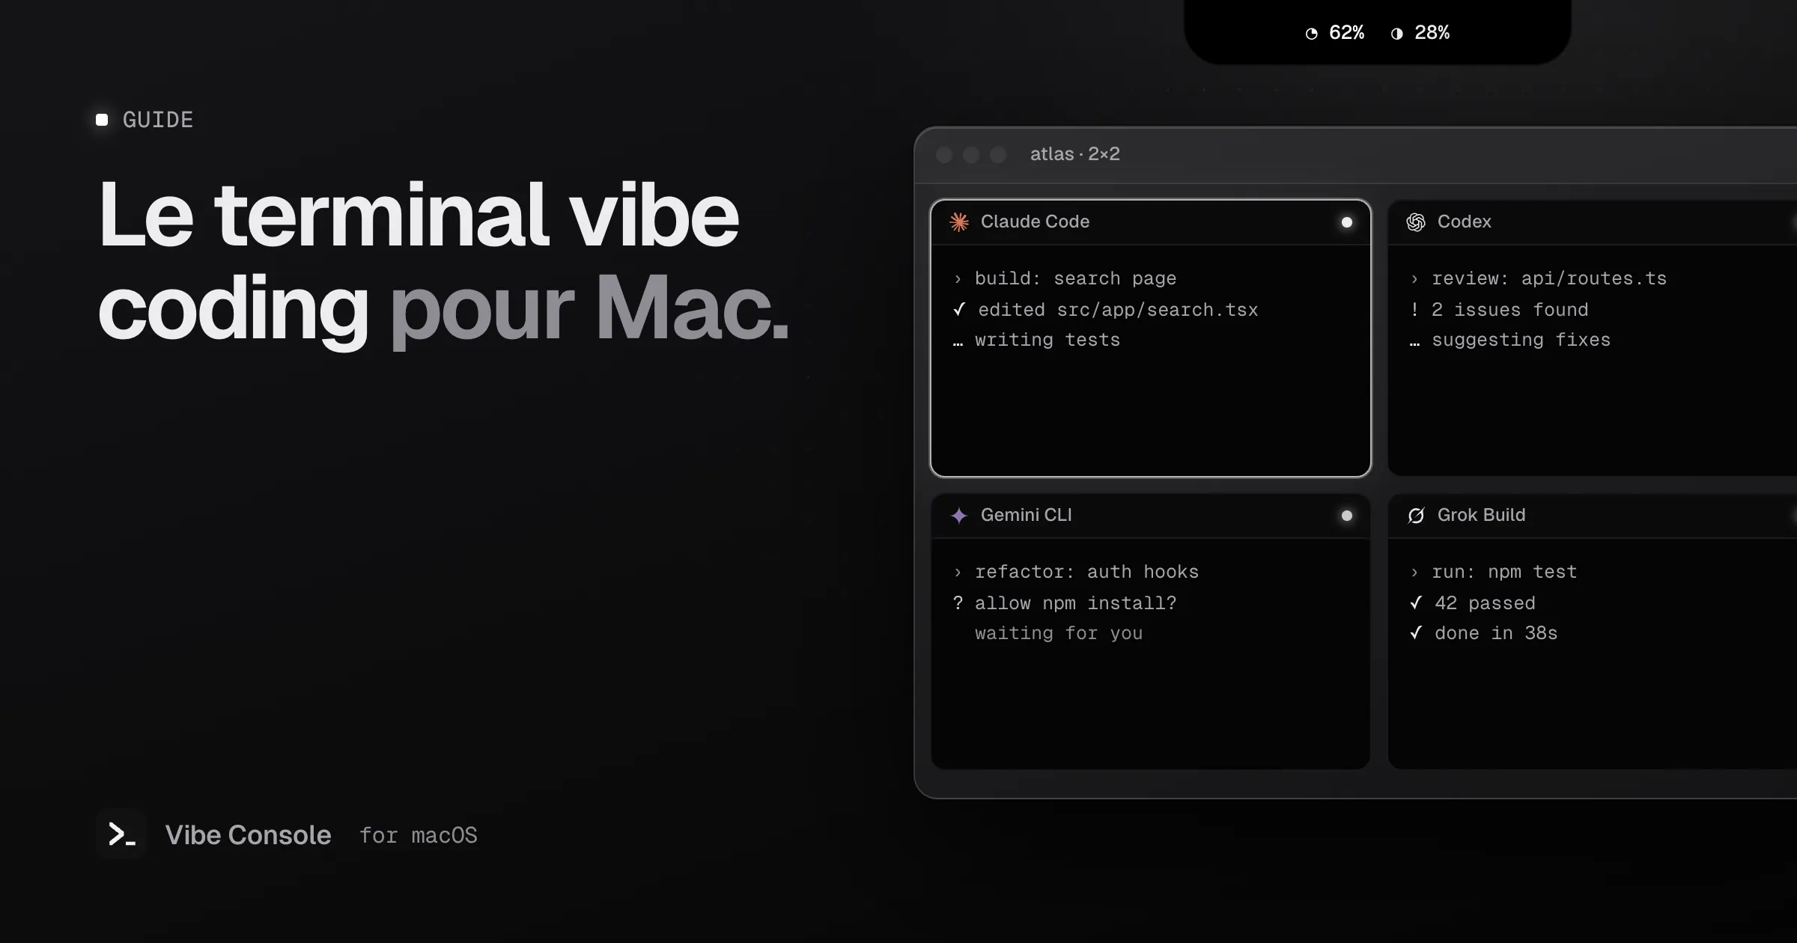
Task: Click the status dot in Claude Code pane
Action: [1347, 222]
